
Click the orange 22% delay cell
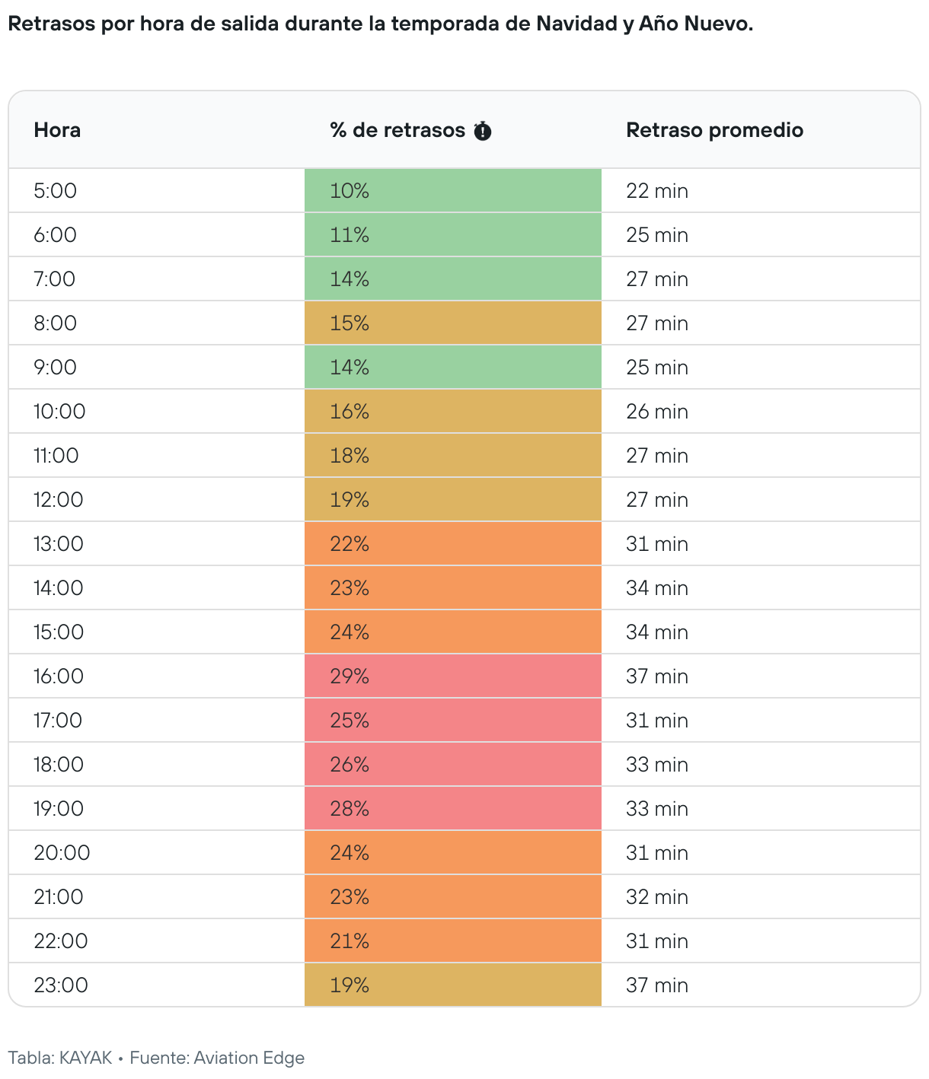pos(452,543)
